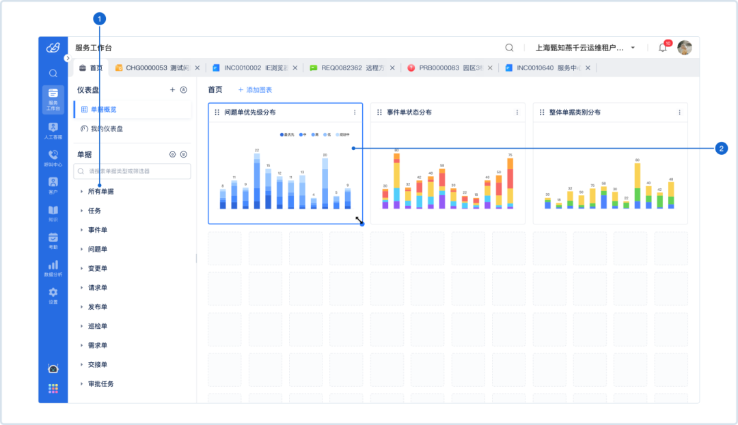
Task: Open 考勤 module in the sidebar
Action: pyautogui.click(x=53, y=240)
